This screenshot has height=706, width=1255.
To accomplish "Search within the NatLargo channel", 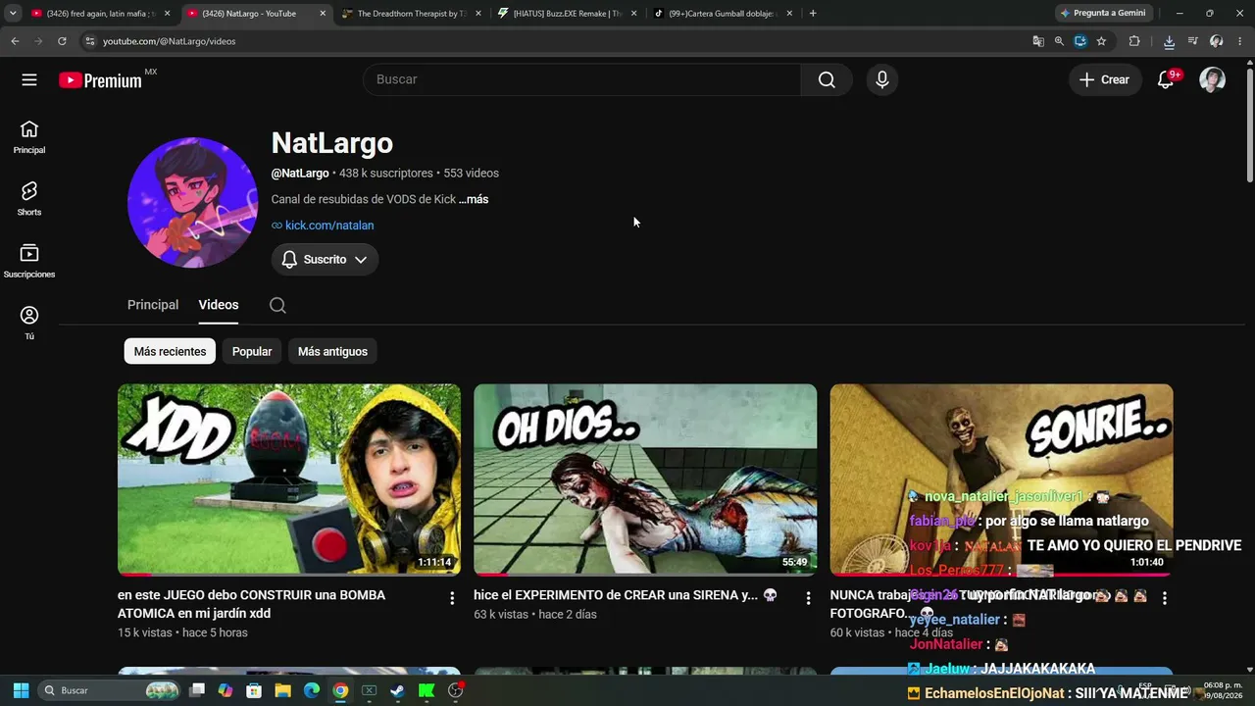I will click(277, 305).
